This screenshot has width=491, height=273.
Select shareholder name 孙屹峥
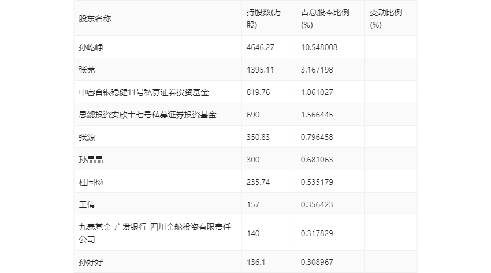click(91, 47)
